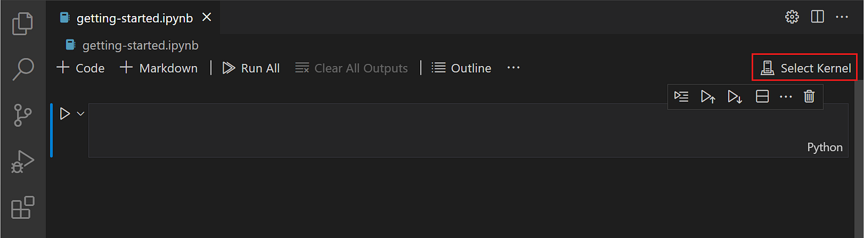Open the Search view in activity bar
The height and width of the screenshot is (238, 864).
pyautogui.click(x=23, y=69)
